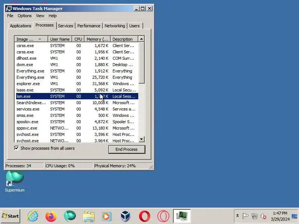Open the Supermium desktop shortcut

click(15, 181)
